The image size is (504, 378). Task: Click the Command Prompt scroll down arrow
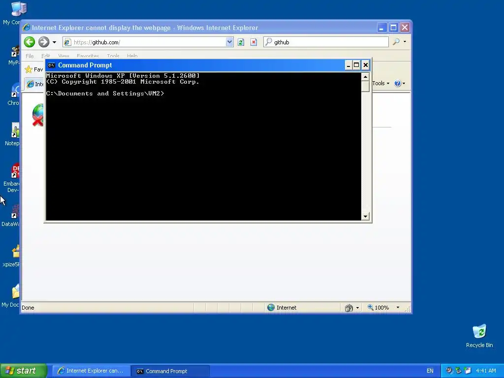365,217
